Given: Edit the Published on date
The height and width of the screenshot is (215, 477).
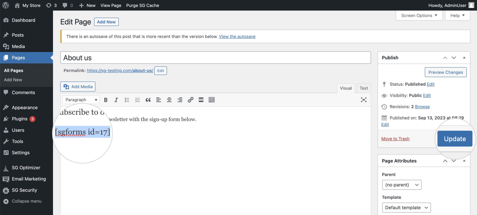Looking at the screenshot, I should [385, 125].
